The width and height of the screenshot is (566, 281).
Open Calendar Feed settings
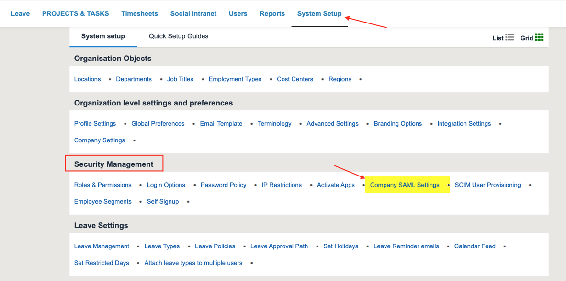tap(475, 246)
